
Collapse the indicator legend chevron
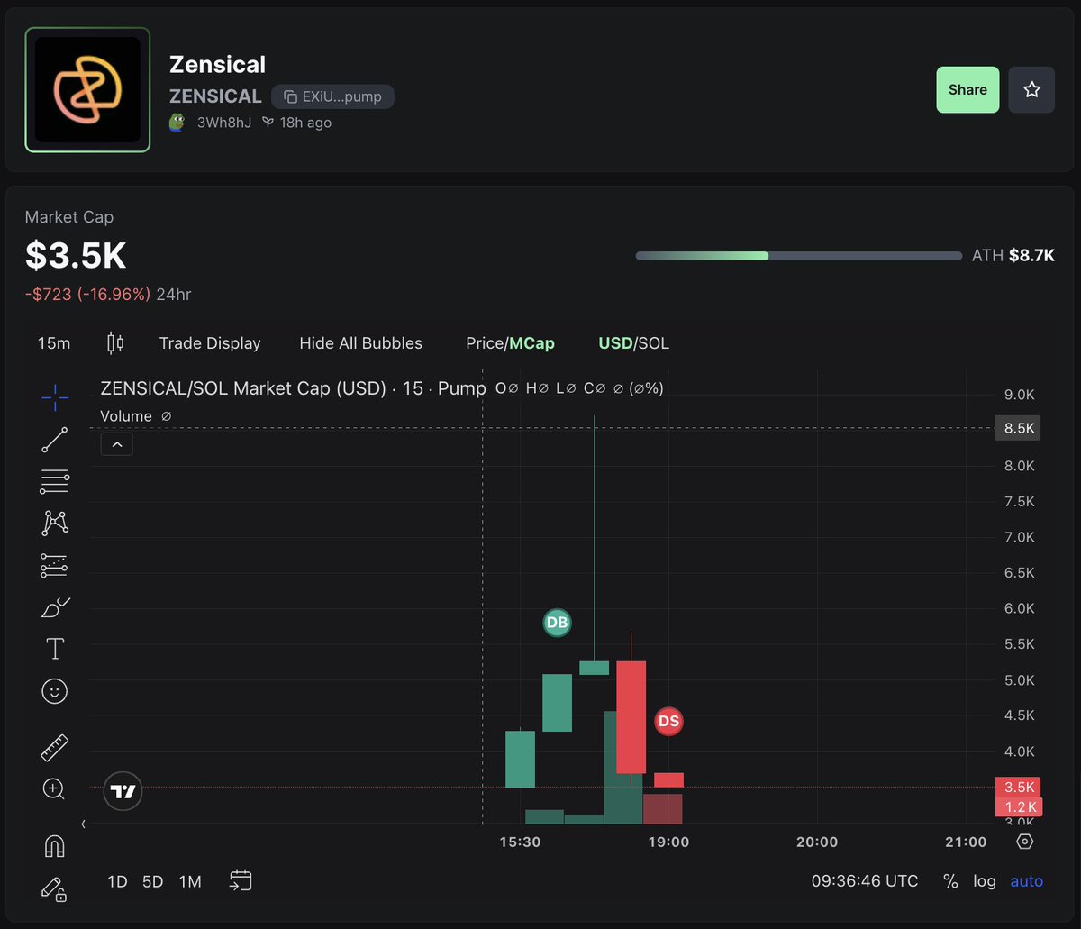117,443
